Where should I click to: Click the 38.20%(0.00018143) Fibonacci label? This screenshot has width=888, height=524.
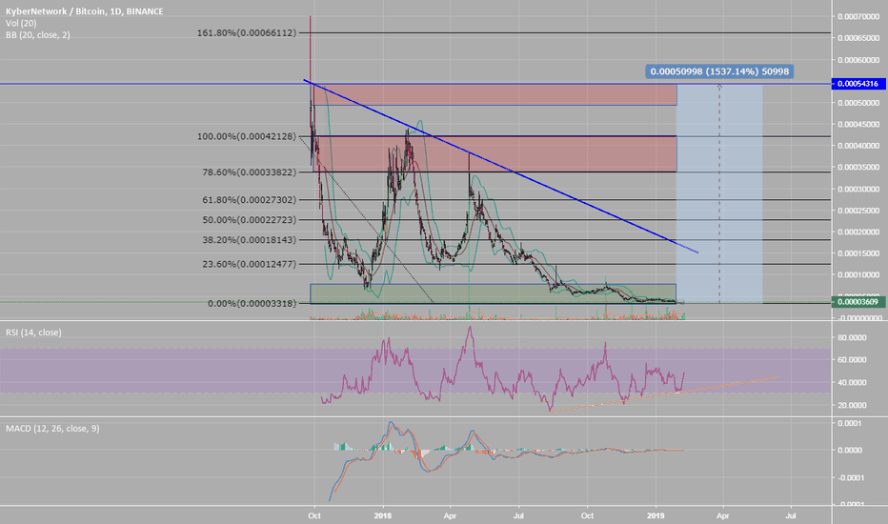click(250, 240)
